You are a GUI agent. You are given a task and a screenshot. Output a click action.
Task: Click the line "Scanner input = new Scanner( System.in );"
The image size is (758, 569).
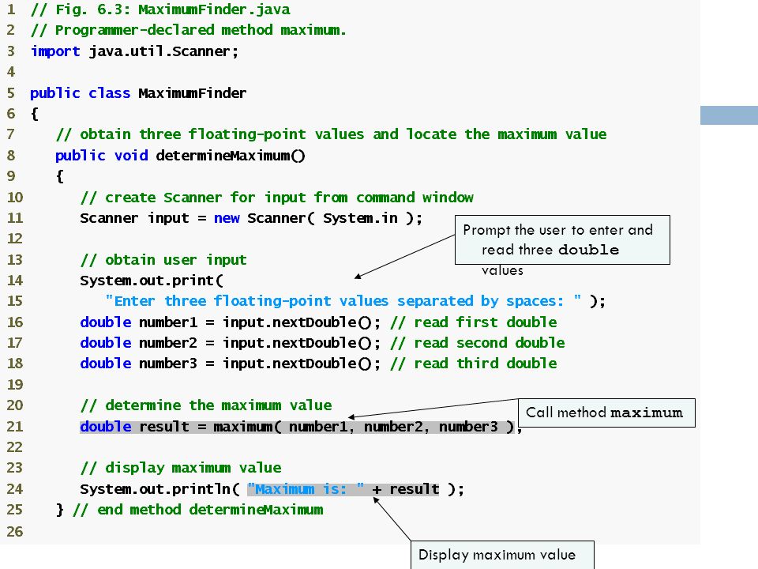[x=251, y=218]
